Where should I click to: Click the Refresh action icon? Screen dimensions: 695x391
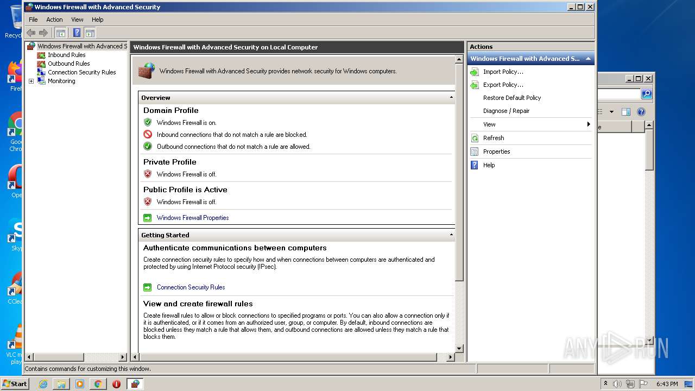pyautogui.click(x=474, y=138)
